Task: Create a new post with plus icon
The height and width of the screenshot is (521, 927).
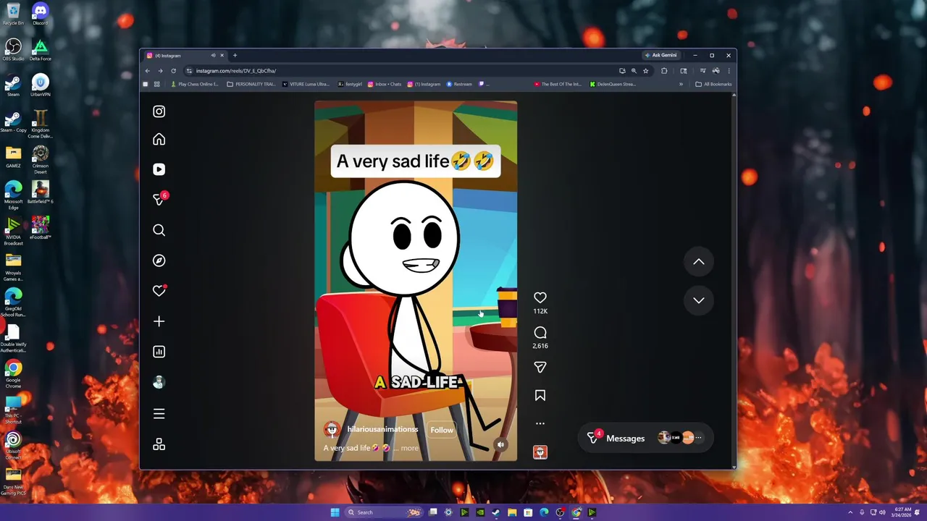Action: point(159,321)
